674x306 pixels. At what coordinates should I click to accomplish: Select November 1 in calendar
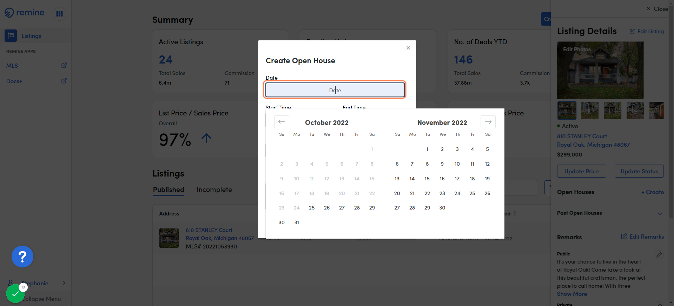(427, 149)
